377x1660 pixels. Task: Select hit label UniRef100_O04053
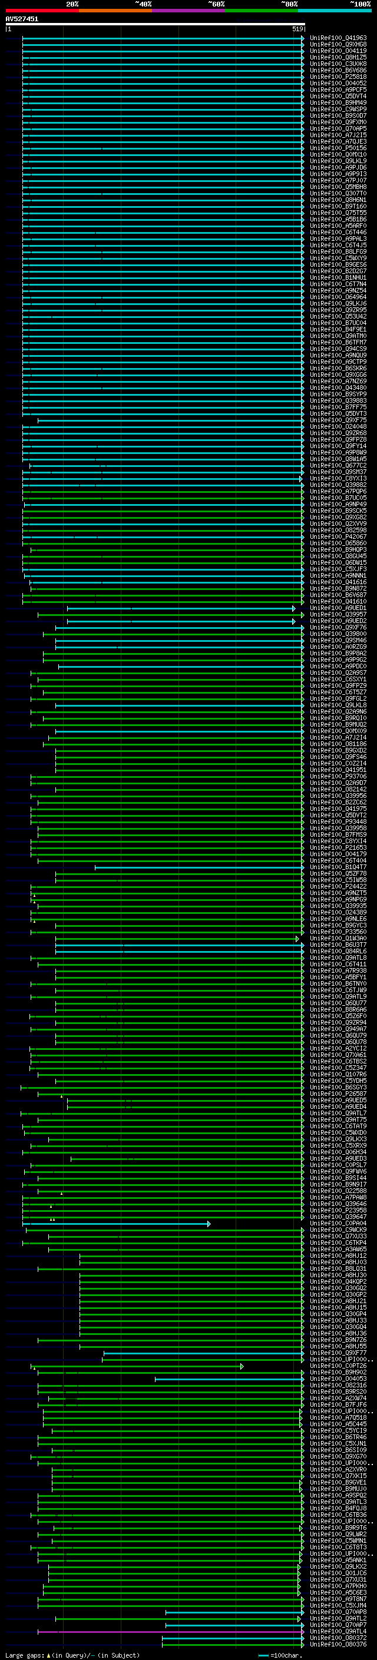pos(338,1379)
